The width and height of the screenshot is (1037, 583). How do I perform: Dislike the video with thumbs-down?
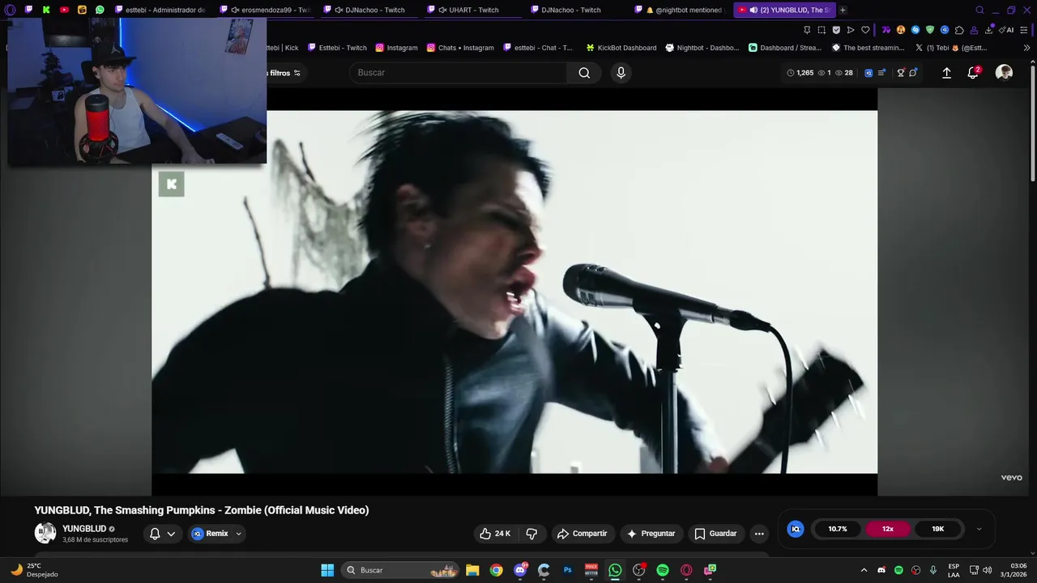coord(531,534)
